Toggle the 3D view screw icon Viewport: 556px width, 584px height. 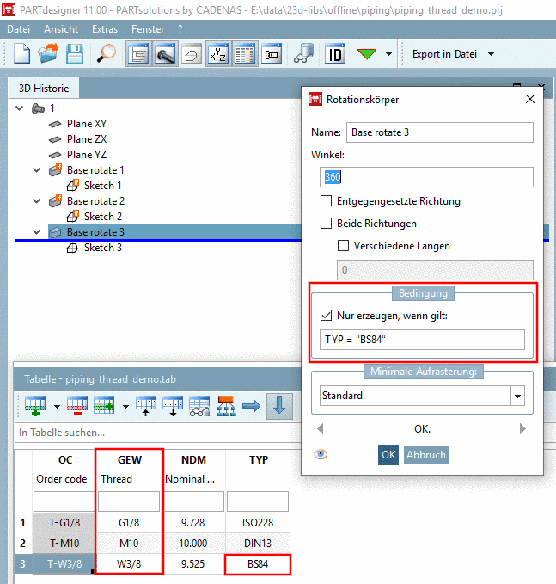(165, 54)
